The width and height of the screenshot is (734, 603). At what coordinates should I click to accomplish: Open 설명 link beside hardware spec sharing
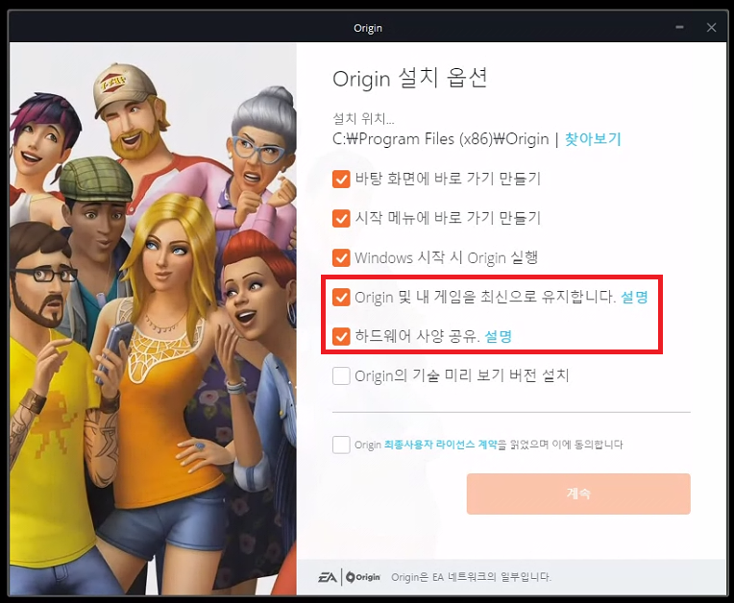[498, 336]
